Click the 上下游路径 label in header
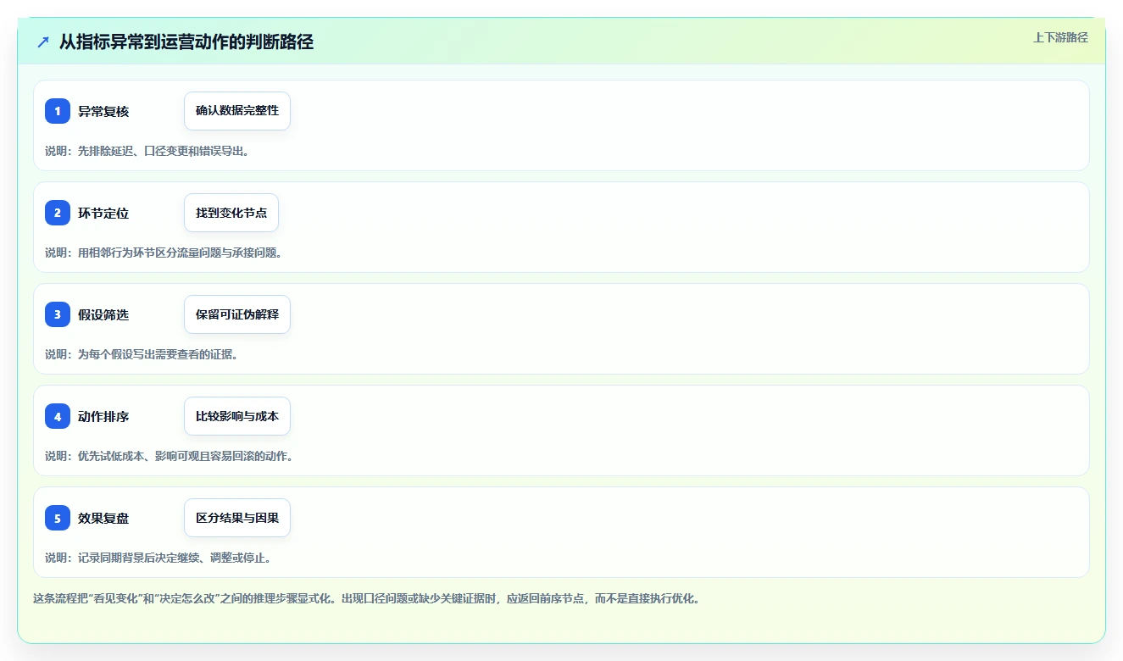 coord(1060,37)
